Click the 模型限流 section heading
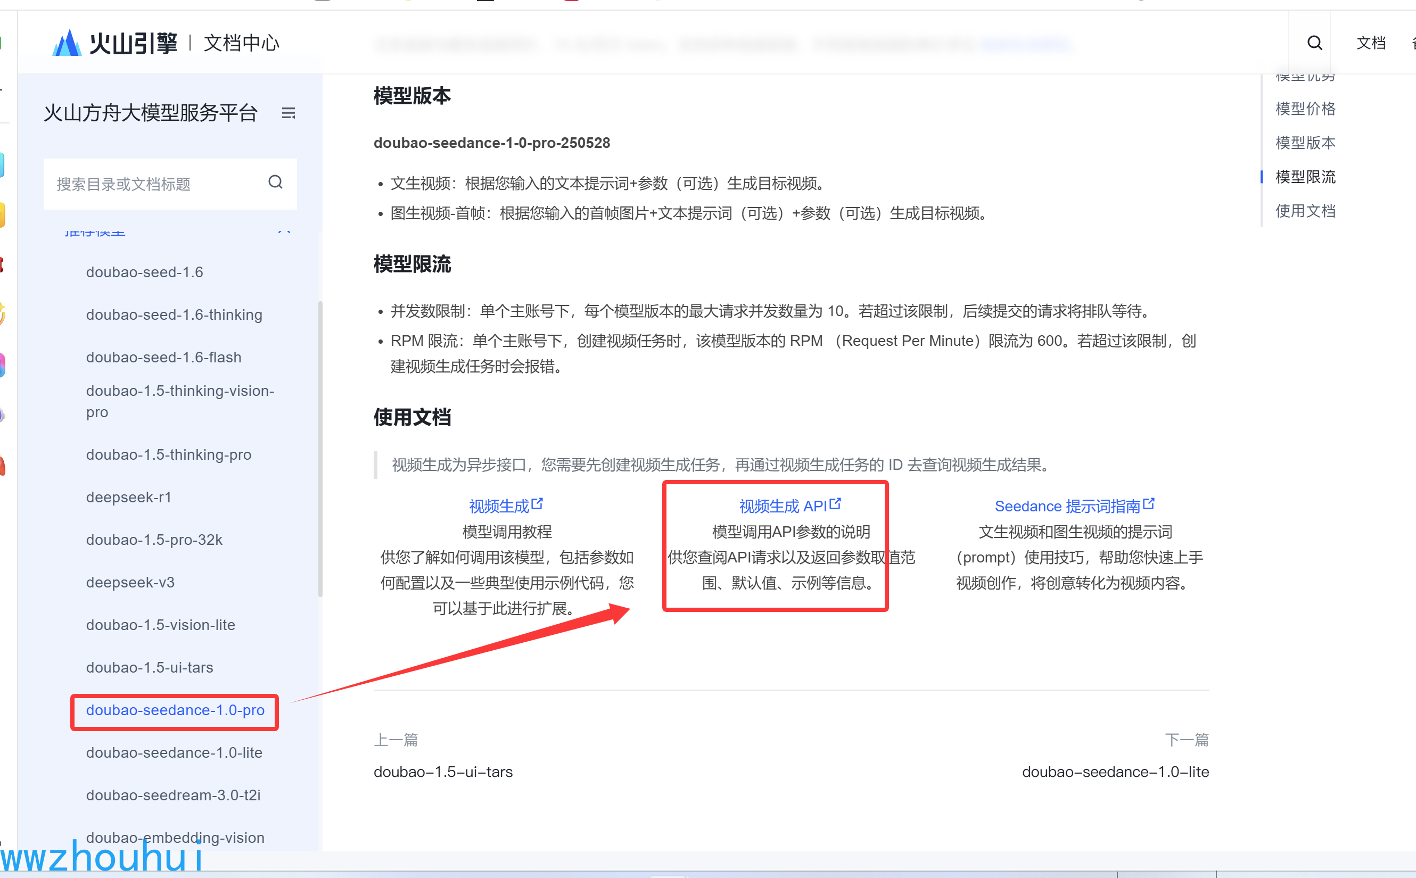The width and height of the screenshot is (1416, 878). coord(412,264)
